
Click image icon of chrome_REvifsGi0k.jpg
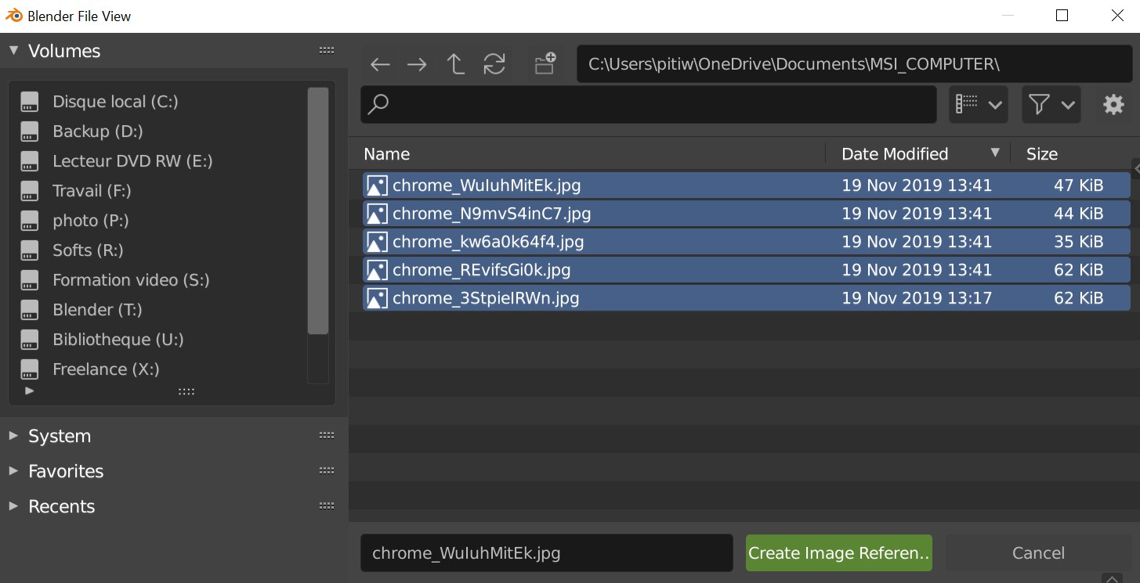(x=377, y=270)
